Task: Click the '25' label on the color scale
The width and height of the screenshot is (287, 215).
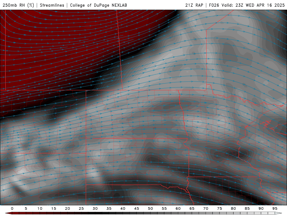Action: pyautogui.click(x=81, y=209)
